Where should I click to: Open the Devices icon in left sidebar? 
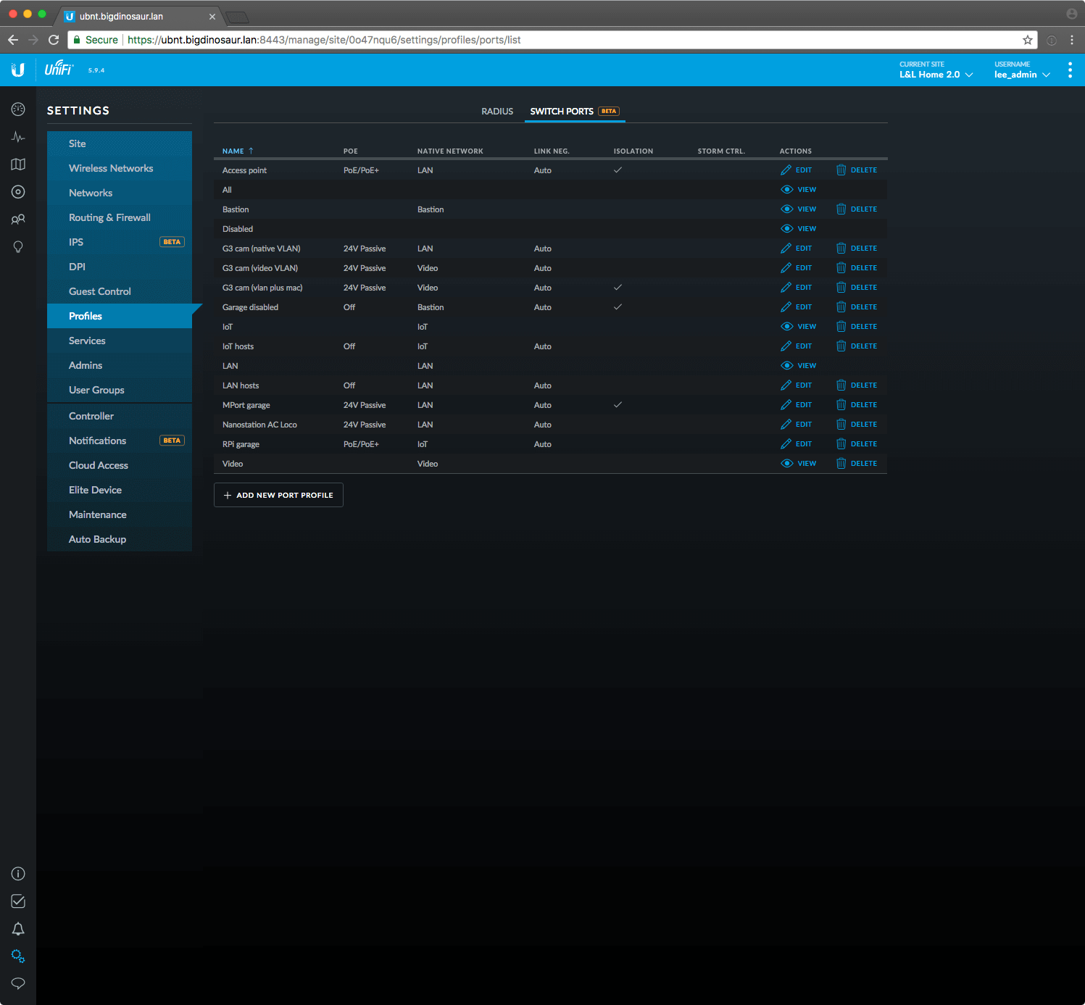coord(18,192)
